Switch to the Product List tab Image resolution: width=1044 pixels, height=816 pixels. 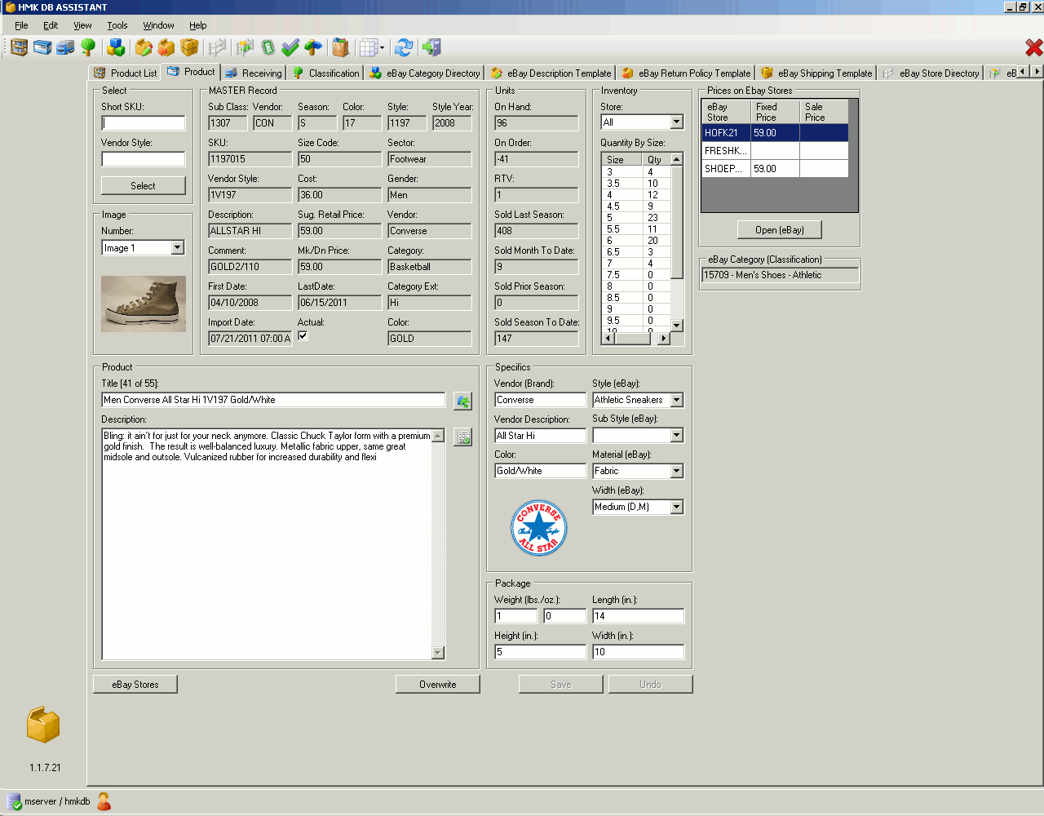(125, 73)
